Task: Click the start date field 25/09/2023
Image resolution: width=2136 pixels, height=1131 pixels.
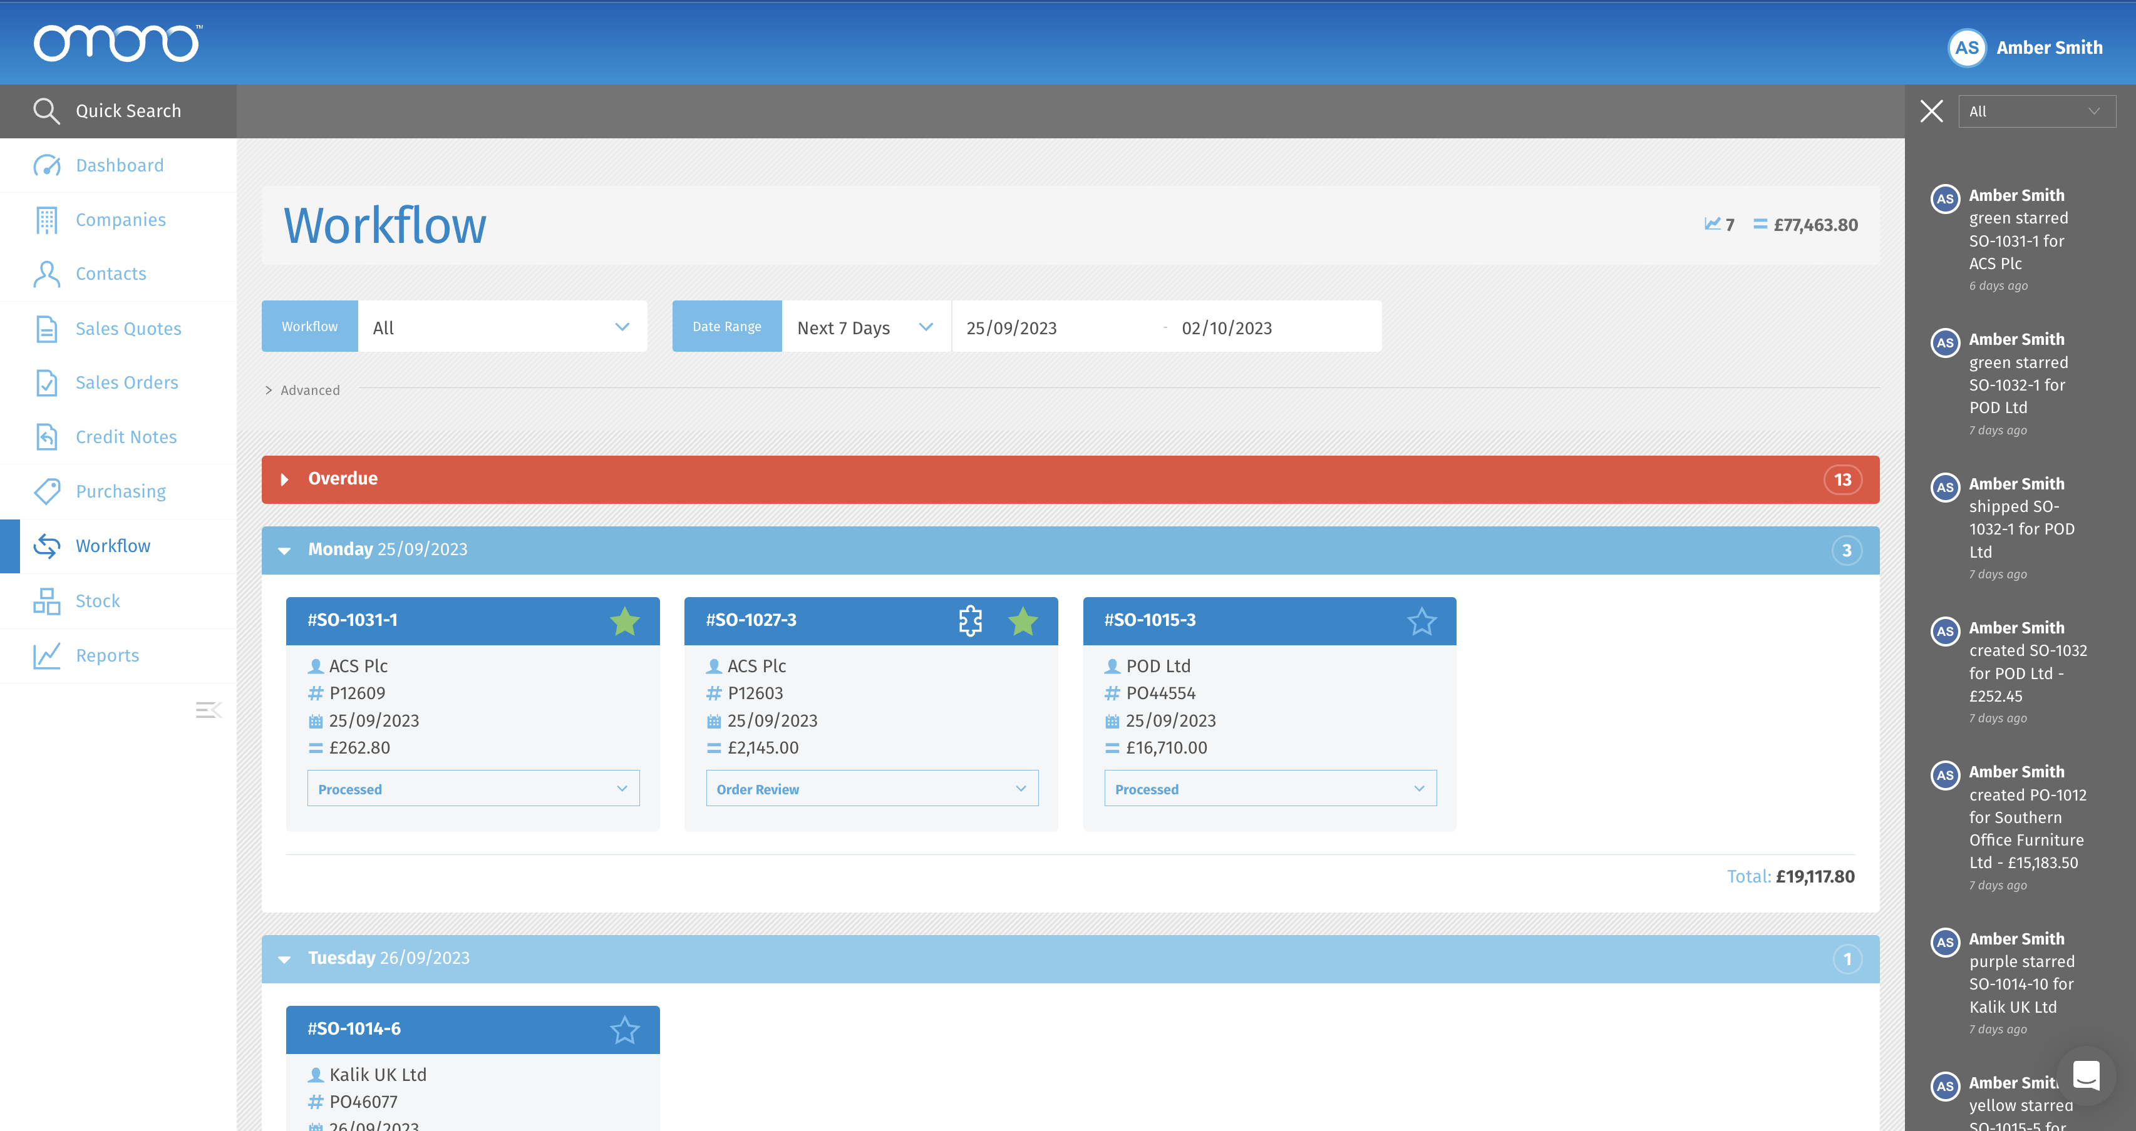Action: [1011, 328]
